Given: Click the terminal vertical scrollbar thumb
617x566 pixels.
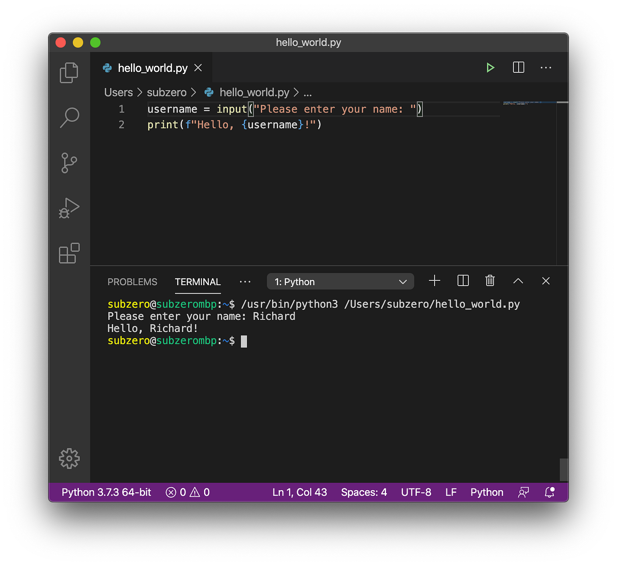Looking at the screenshot, I should click(x=564, y=470).
